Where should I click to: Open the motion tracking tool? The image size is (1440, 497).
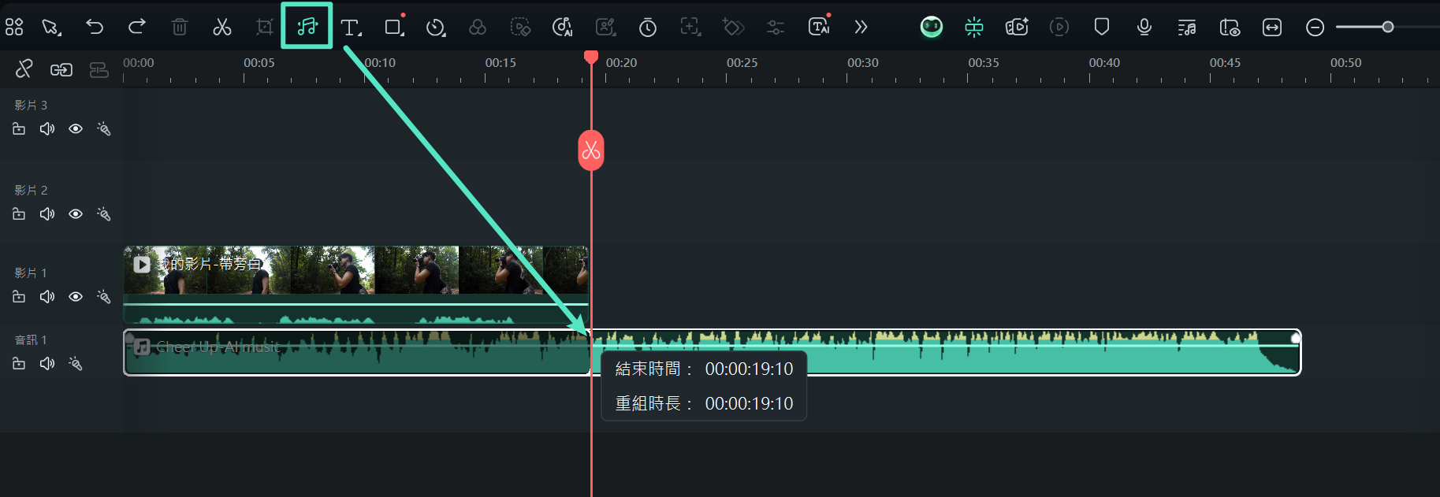690,28
